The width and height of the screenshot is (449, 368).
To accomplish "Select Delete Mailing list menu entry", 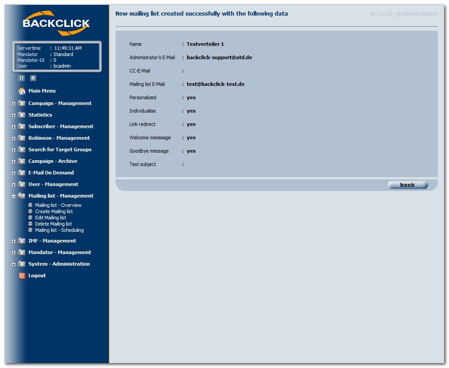I will tap(53, 224).
